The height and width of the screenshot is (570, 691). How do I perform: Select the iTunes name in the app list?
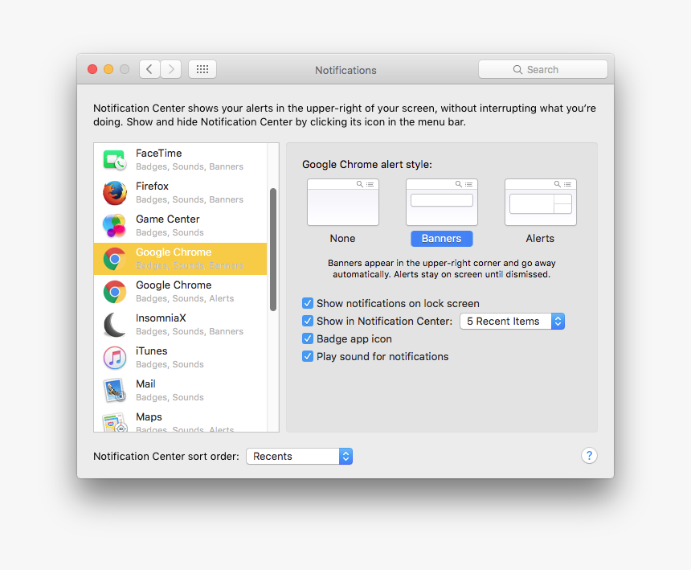pyautogui.click(x=152, y=351)
